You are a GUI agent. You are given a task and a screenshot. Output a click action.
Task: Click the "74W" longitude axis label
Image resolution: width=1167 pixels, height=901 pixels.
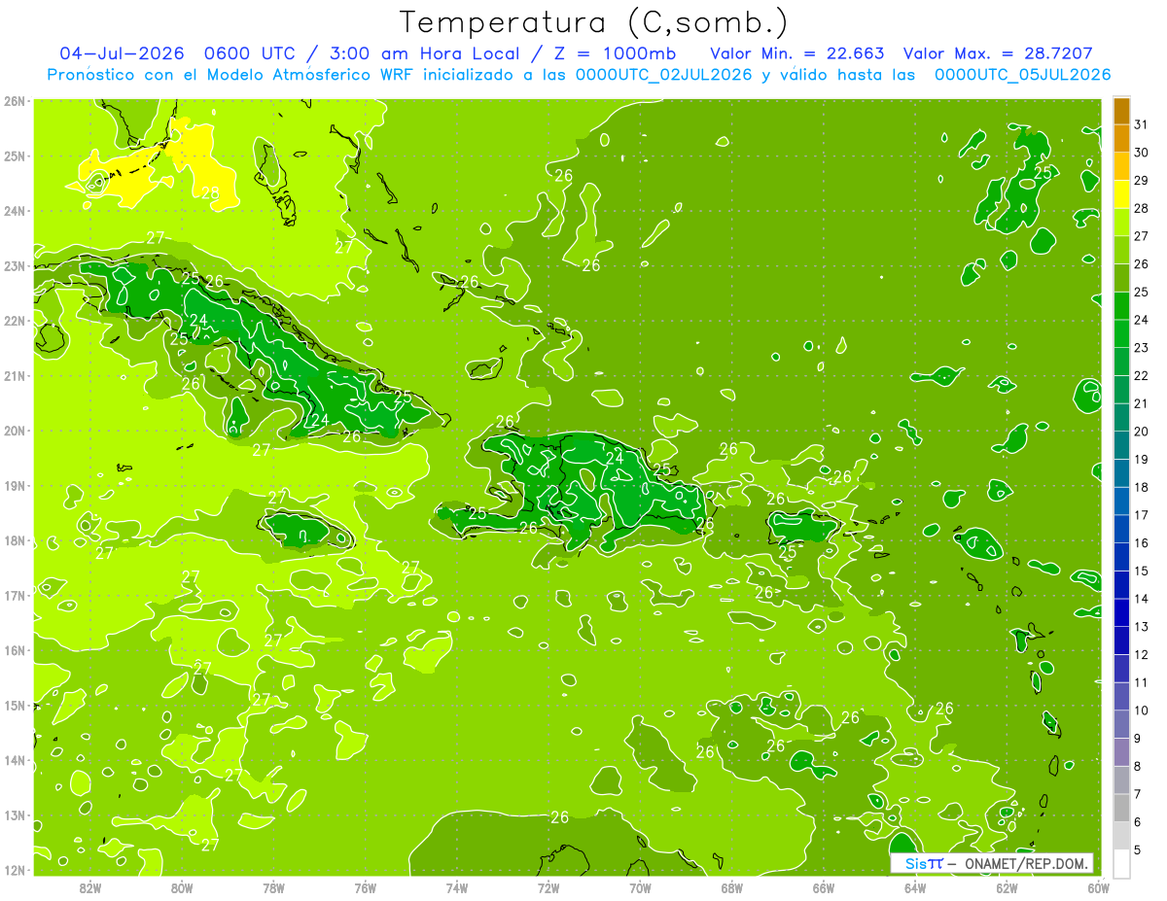[457, 888]
